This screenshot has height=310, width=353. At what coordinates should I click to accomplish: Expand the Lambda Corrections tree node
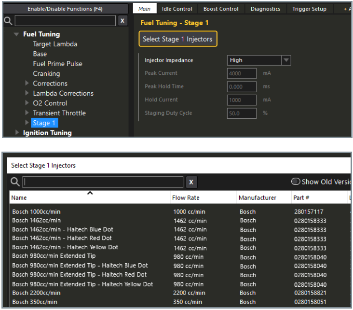pos(27,93)
